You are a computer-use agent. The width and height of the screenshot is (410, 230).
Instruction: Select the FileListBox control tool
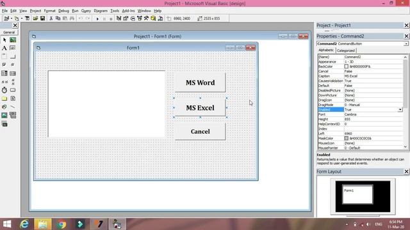[x=13, y=98]
